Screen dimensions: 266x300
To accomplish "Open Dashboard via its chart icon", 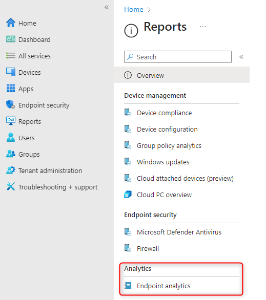I will coord(11,39).
